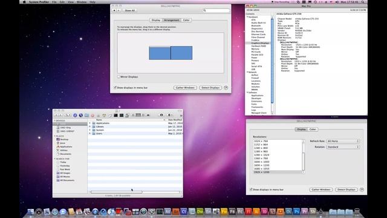Open the Trash in the Dock
Screen dimensions: 387x218
click(357, 212)
